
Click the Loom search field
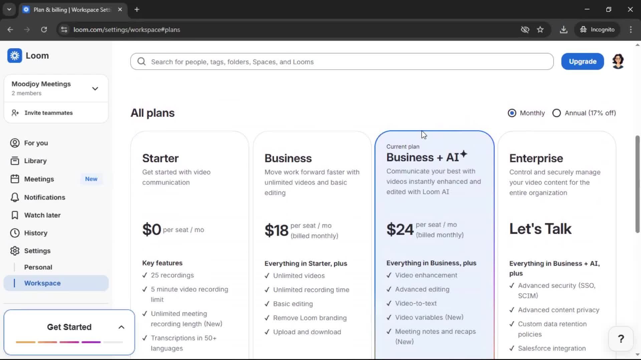342,62
